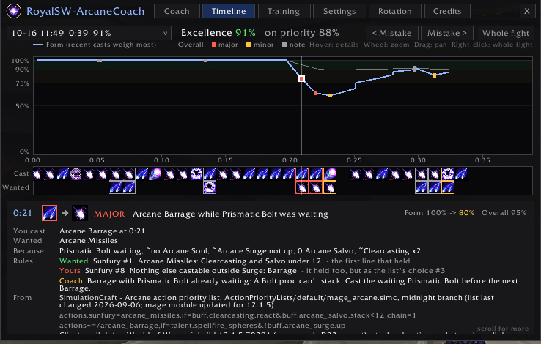This screenshot has width=541, height=344.
Task: Click the red 'MAJOR' severity label
Action: pos(109,214)
